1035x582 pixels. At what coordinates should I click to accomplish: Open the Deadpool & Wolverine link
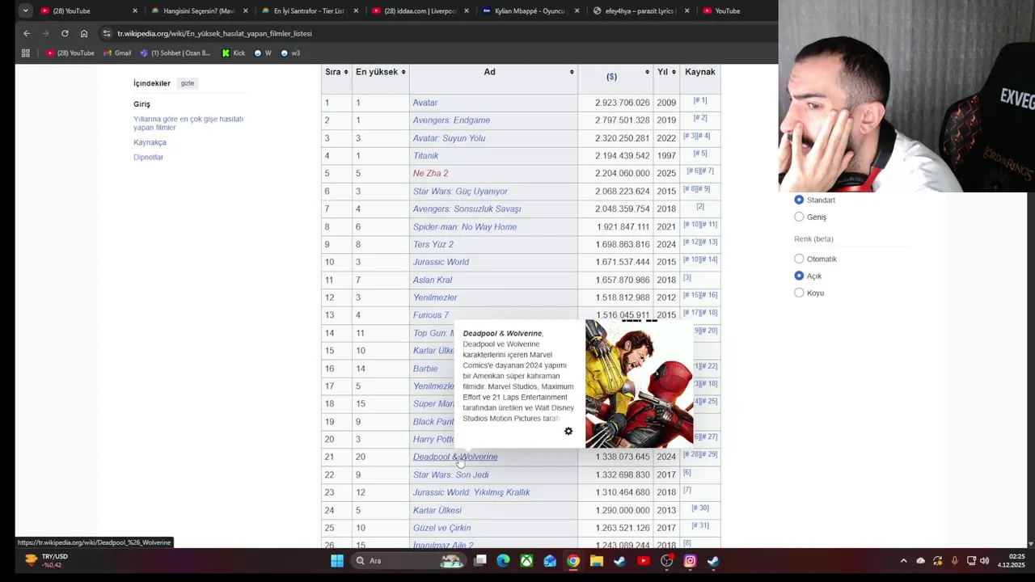(455, 457)
